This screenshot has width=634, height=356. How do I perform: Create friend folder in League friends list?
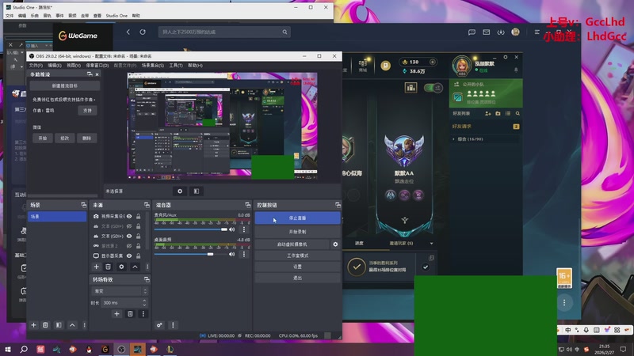point(498,113)
